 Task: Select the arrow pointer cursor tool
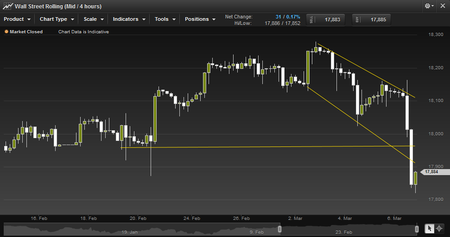[429, 228]
